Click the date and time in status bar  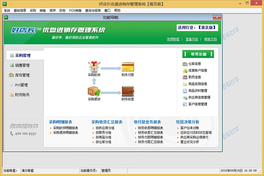[239, 170]
